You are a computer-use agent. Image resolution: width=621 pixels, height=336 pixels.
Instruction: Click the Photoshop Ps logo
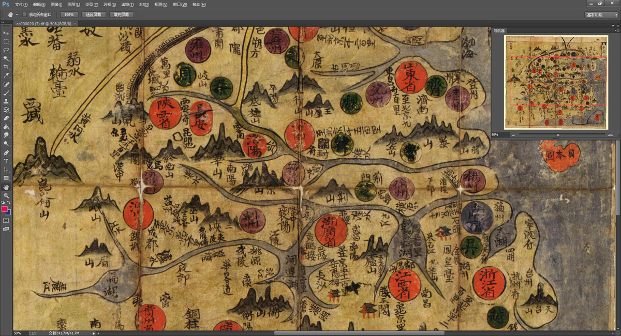coord(6,4)
